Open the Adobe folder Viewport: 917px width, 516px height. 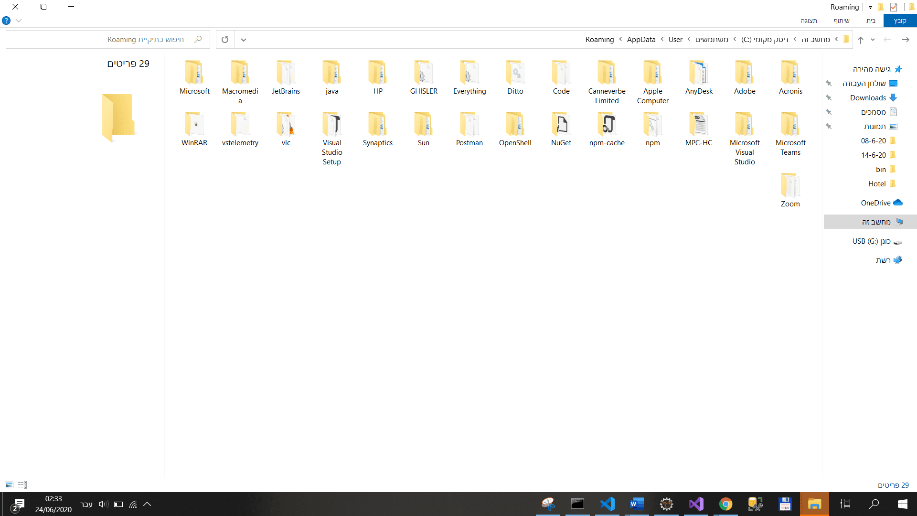[x=745, y=78]
